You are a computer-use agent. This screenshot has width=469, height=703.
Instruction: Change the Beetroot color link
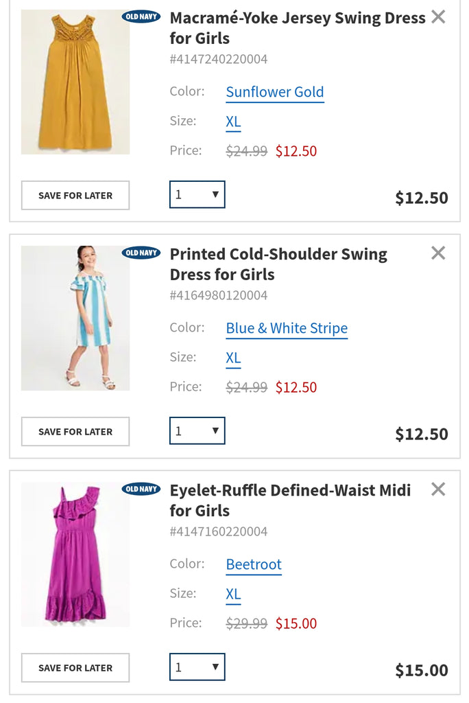point(254,564)
